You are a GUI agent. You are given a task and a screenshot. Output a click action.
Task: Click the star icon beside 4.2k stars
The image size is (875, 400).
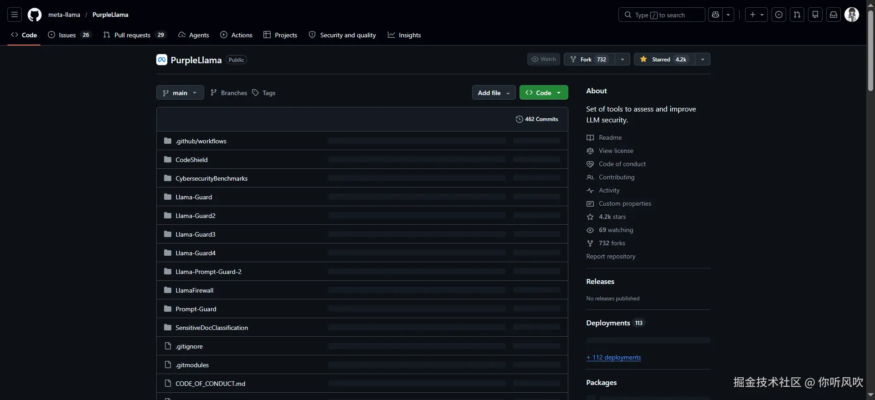[590, 217]
